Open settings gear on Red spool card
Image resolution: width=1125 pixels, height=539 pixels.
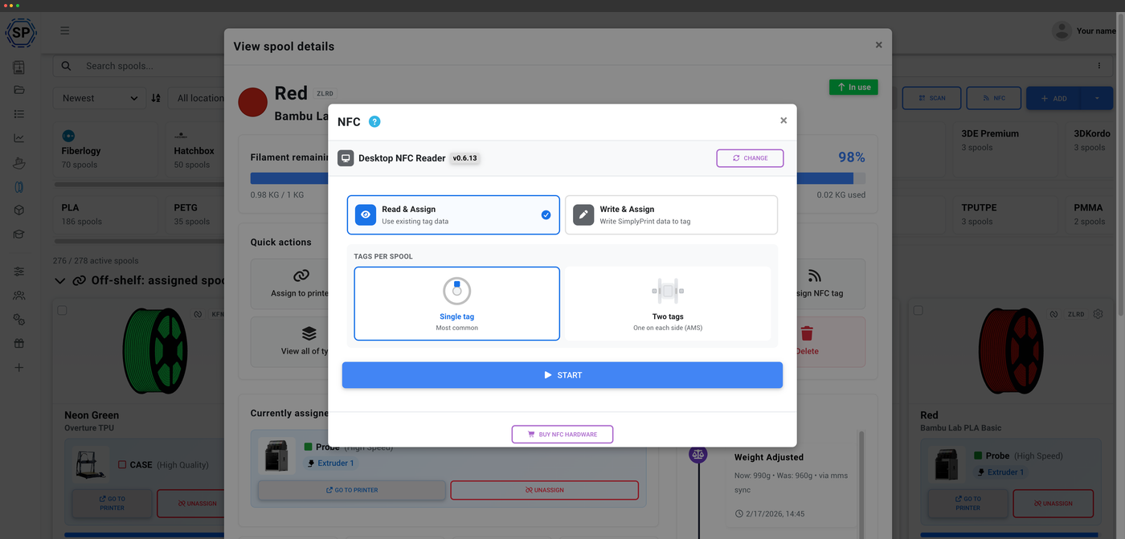tap(1098, 314)
